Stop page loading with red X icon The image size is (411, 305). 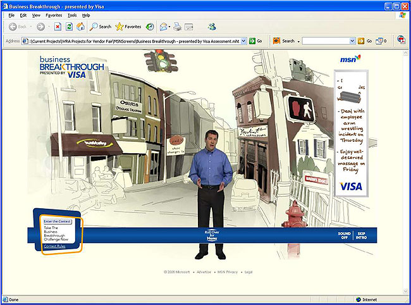coord(58,27)
